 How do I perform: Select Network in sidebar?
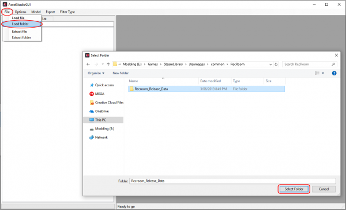[101, 138]
